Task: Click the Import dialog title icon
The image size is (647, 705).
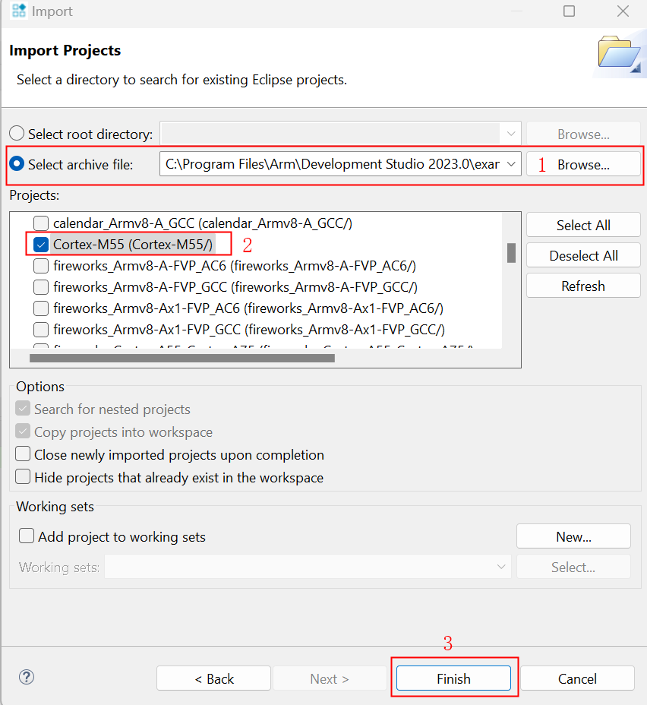Action: pyautogui.click(x=19, y=11)
